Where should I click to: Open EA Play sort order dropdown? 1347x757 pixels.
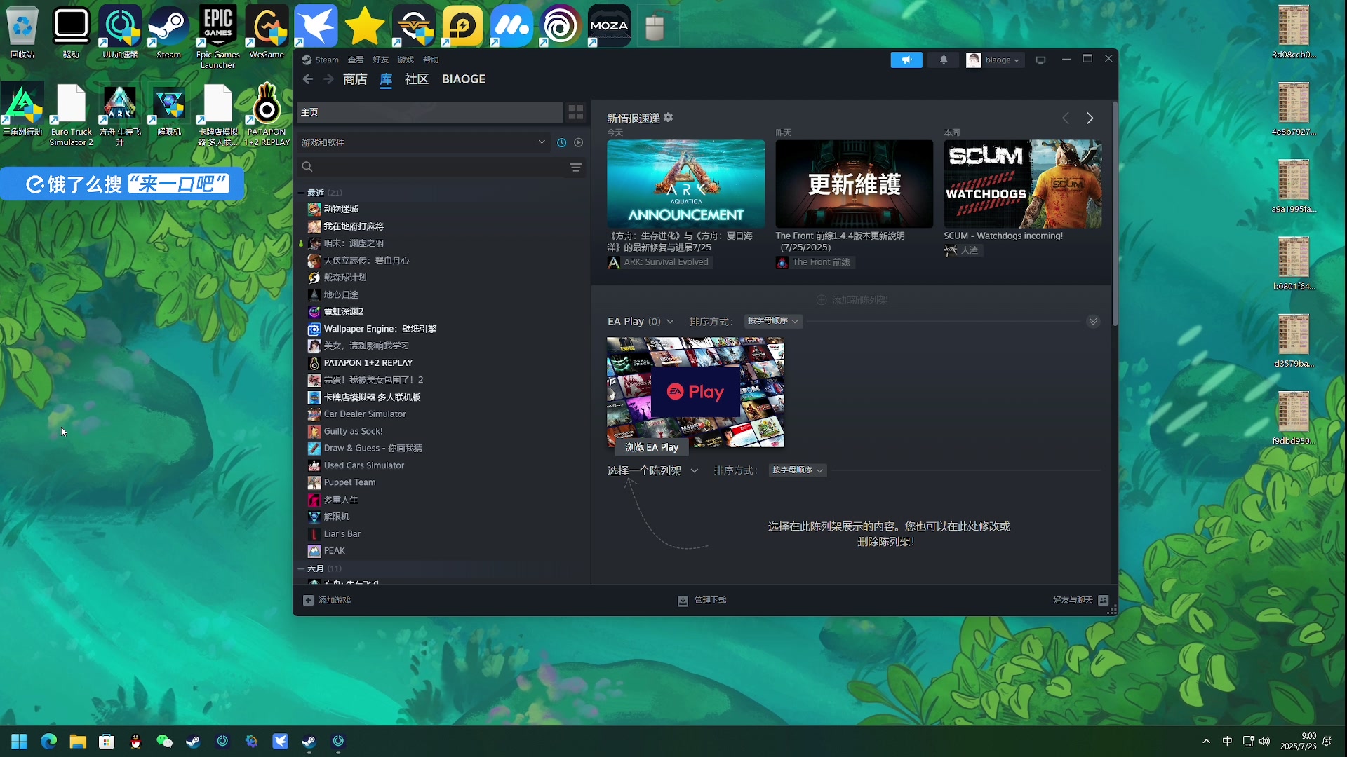pyautogui.click(x=773, y=321)
